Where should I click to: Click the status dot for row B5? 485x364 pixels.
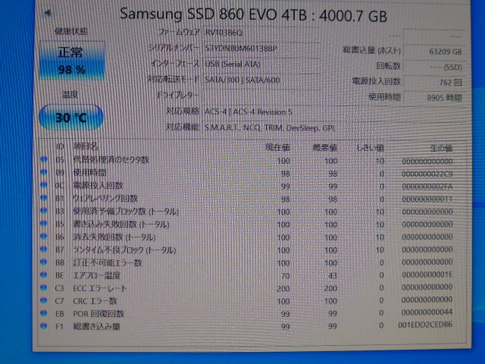click(x=44, y=224)
